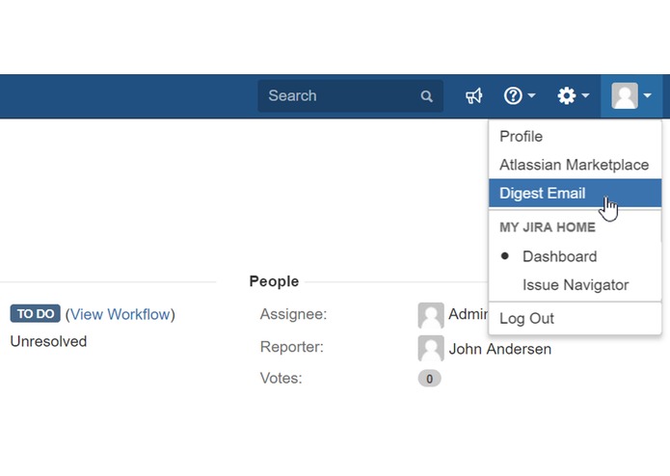Choose Log Out from the user menu
Image resolution: width=670 pixels, height=476 pixels.
tap(576, 319)
